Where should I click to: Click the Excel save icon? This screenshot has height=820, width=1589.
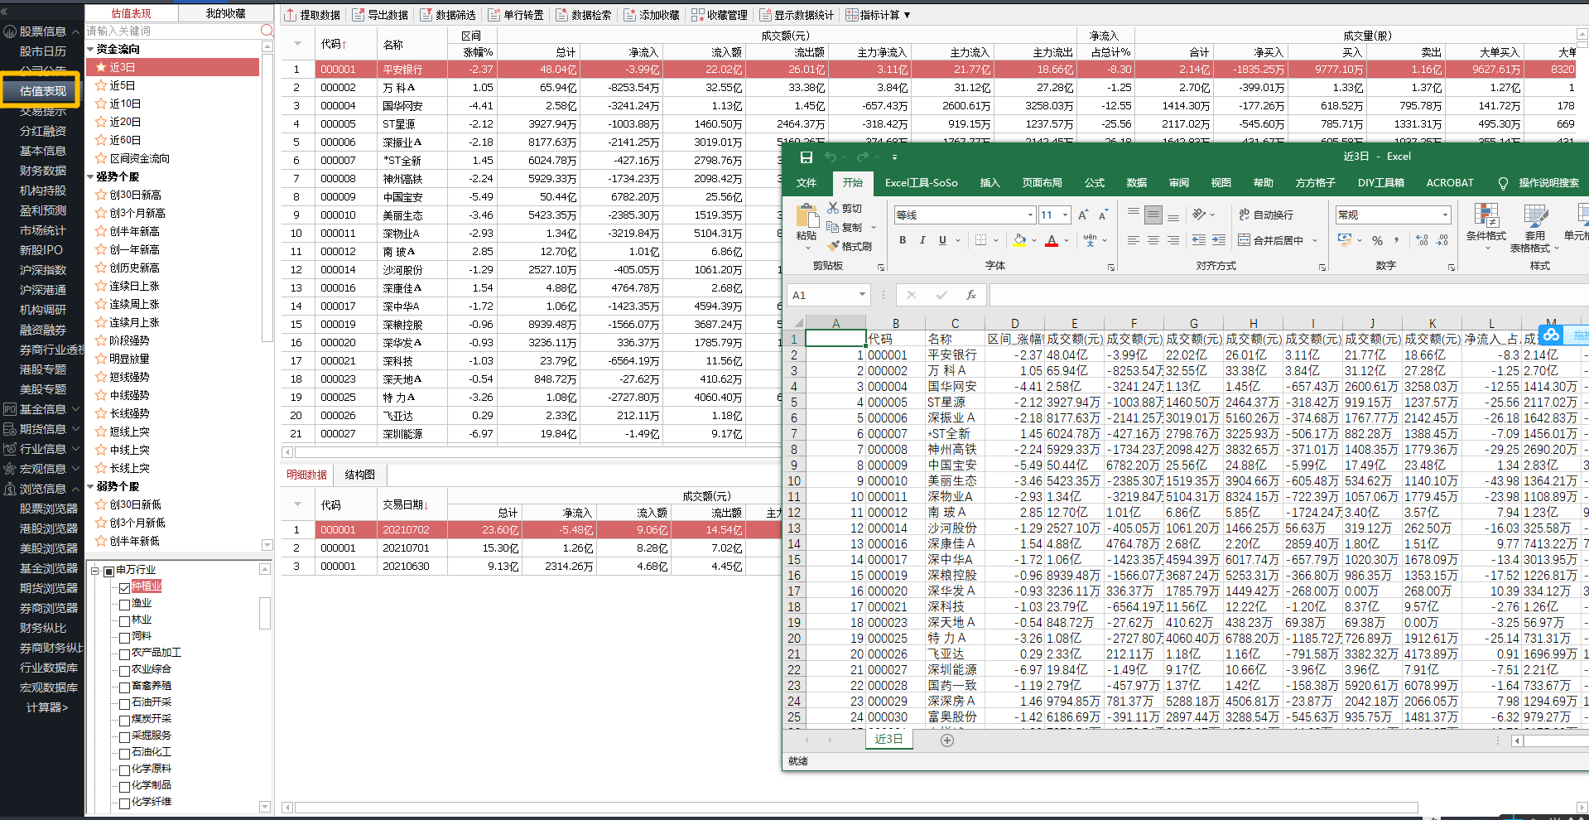click(807, 157)
